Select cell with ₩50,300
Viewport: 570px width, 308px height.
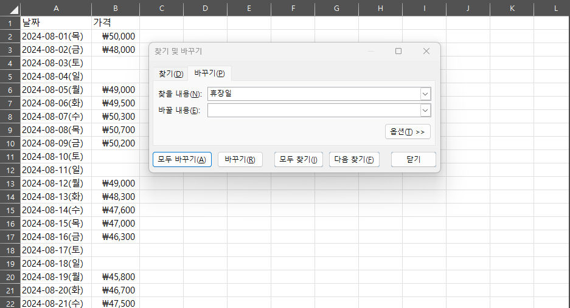pos(115,117)
